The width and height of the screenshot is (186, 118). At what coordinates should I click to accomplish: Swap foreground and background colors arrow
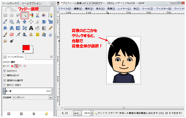[x=32, y=46]
